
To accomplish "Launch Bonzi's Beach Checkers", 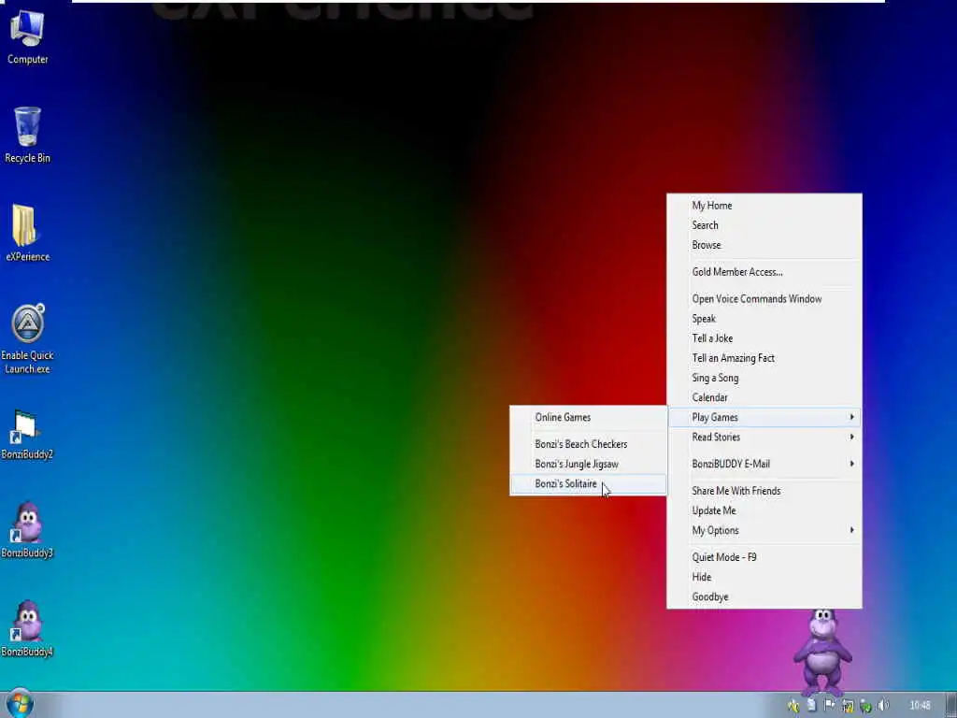I will click(x=589, y=444).
